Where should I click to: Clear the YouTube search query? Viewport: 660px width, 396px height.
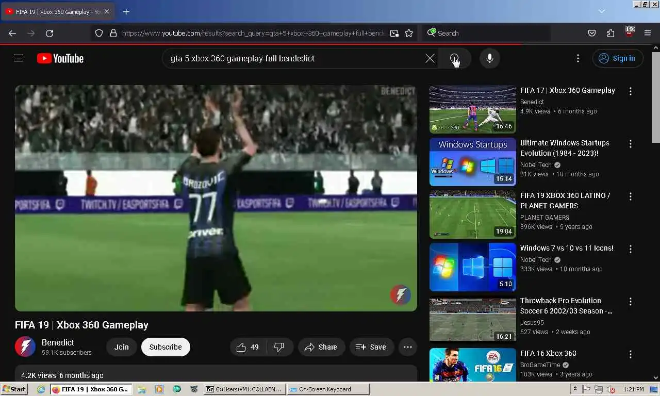(x=430, y=58)
